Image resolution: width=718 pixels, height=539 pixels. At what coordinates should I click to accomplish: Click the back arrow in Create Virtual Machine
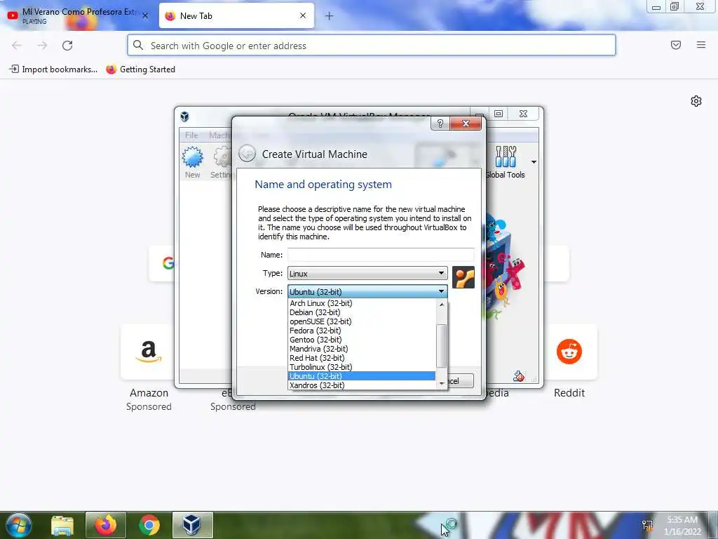pos(247,154)
